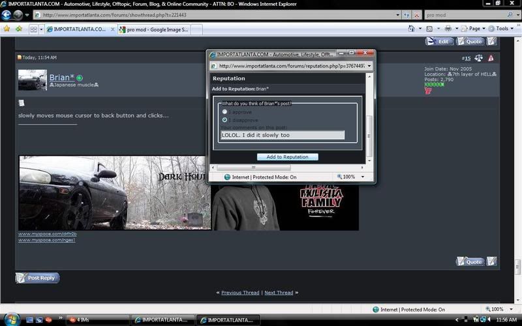This screenshot has width=522, height=326.
Task: Click the Favorites star icon
Action: tap(7, 29)
